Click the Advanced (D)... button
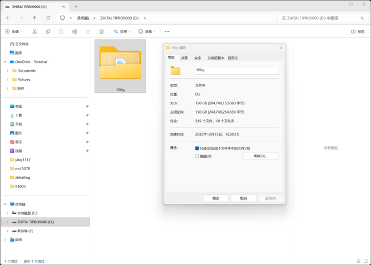This screenshot has height=265, width=371. tap(260, 156)
